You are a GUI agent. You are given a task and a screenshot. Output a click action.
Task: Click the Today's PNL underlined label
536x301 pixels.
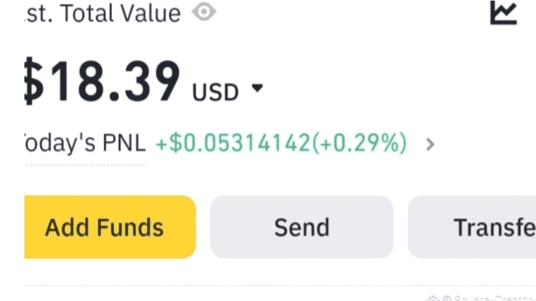click(85, 143)
